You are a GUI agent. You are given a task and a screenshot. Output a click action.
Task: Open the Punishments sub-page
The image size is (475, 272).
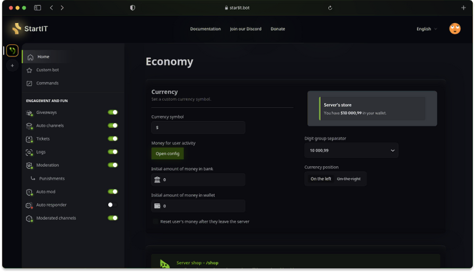click(x=52, y=179)
